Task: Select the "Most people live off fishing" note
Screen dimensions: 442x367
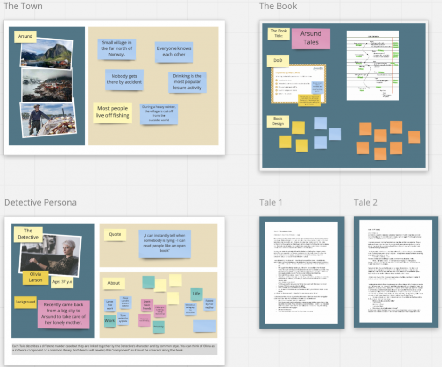Action: click(x=113, y=112)
